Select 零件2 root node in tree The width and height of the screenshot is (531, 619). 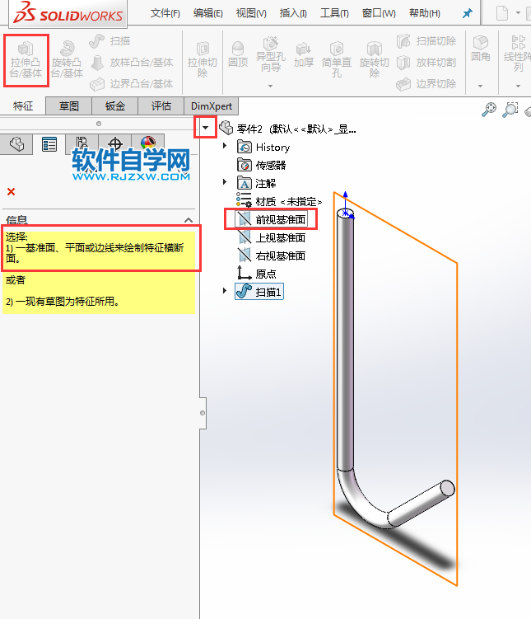288,129
